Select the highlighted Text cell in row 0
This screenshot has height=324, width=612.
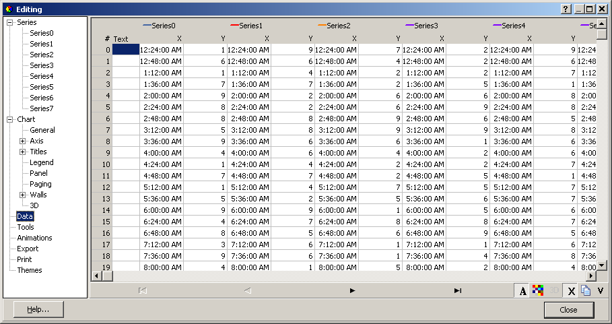tap(126, 50)
